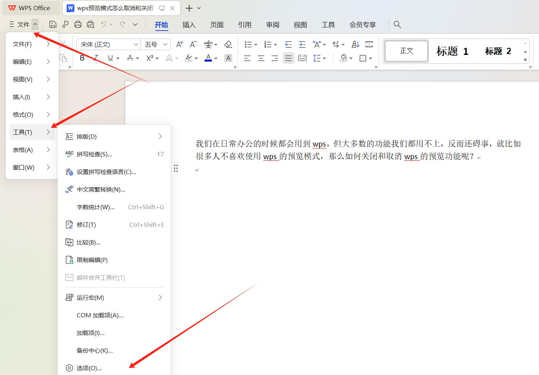The image size is (539, 375).
Task: Click the paragraph shading fill icon
Action: (x=344, y=58)
